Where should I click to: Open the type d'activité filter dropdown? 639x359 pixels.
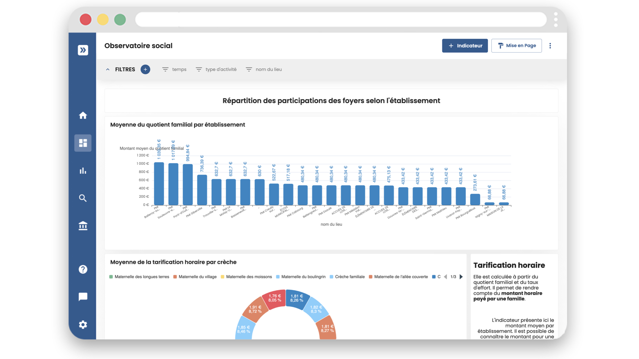point(216,69)
